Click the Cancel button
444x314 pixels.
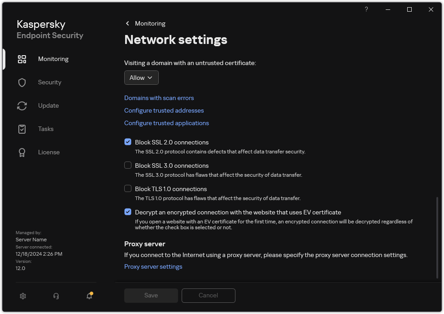pos(208,296)
